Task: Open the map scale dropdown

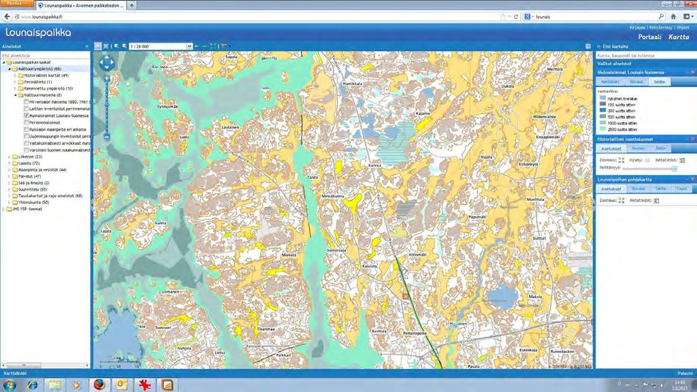Action: pyautogui.click(x=189, y=46)
